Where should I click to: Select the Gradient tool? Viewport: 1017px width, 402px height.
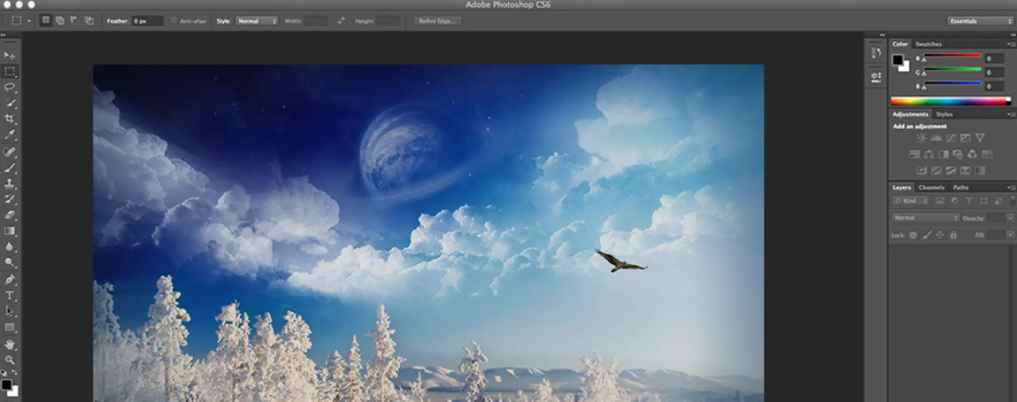[x=10, y=231]
